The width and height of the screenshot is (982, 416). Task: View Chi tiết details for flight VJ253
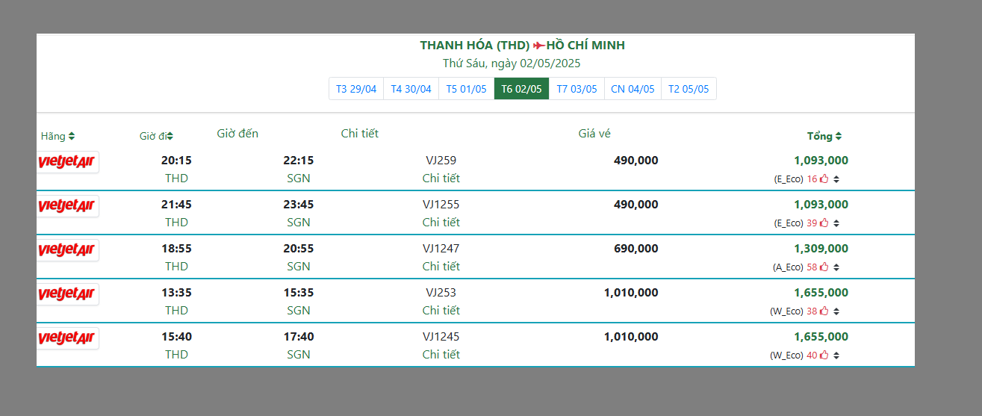[x=441, y=311]
